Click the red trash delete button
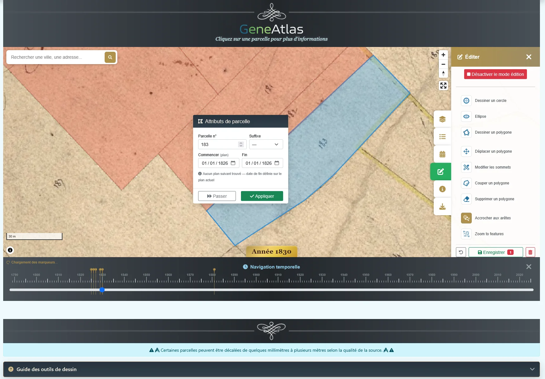 click(530, 252)
